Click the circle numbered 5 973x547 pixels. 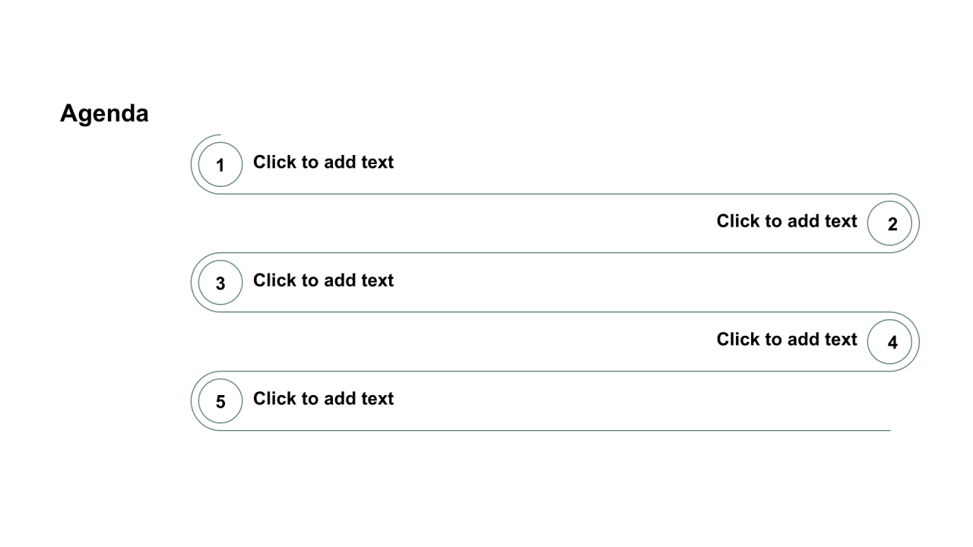tap(220, 401)
